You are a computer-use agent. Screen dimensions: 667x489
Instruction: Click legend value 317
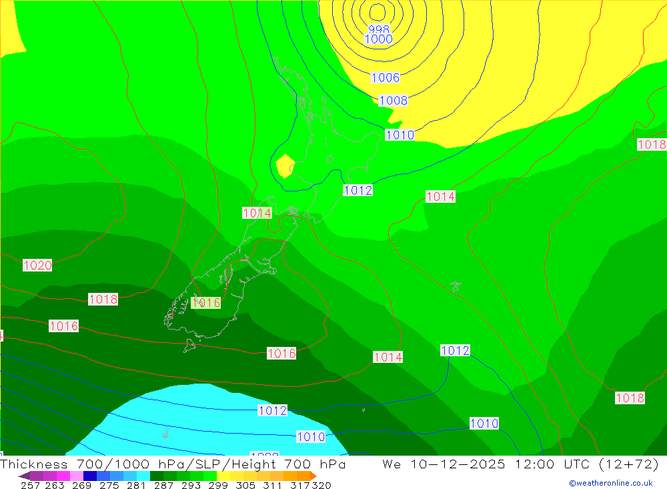click(300, 486)
